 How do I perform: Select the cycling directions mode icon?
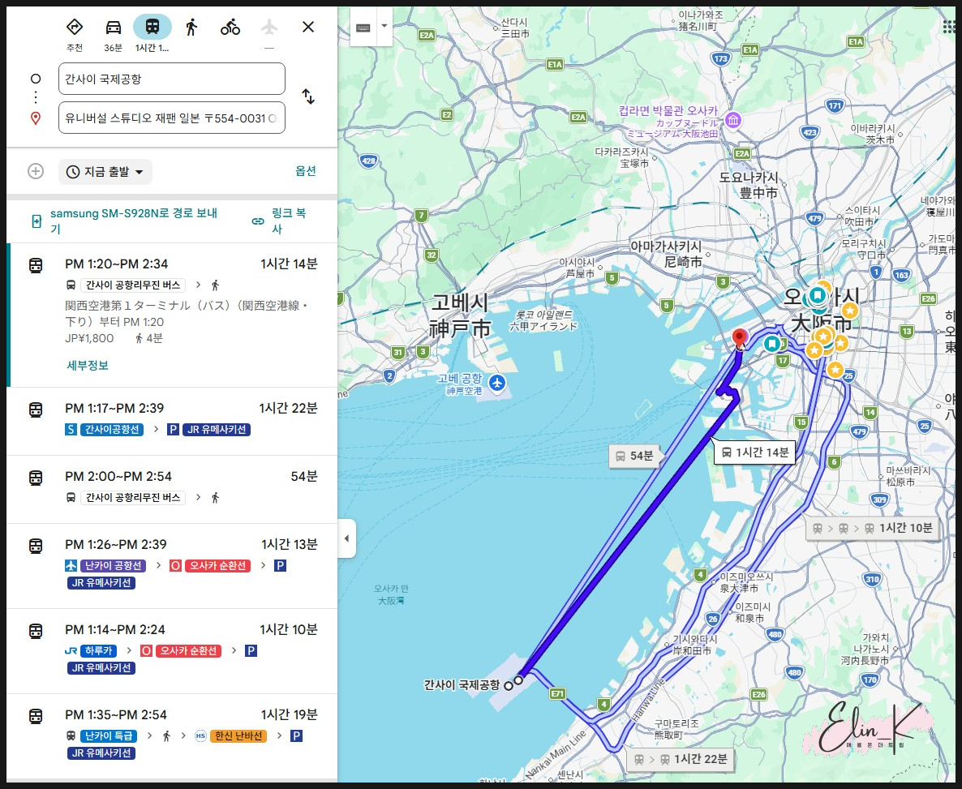230,27
